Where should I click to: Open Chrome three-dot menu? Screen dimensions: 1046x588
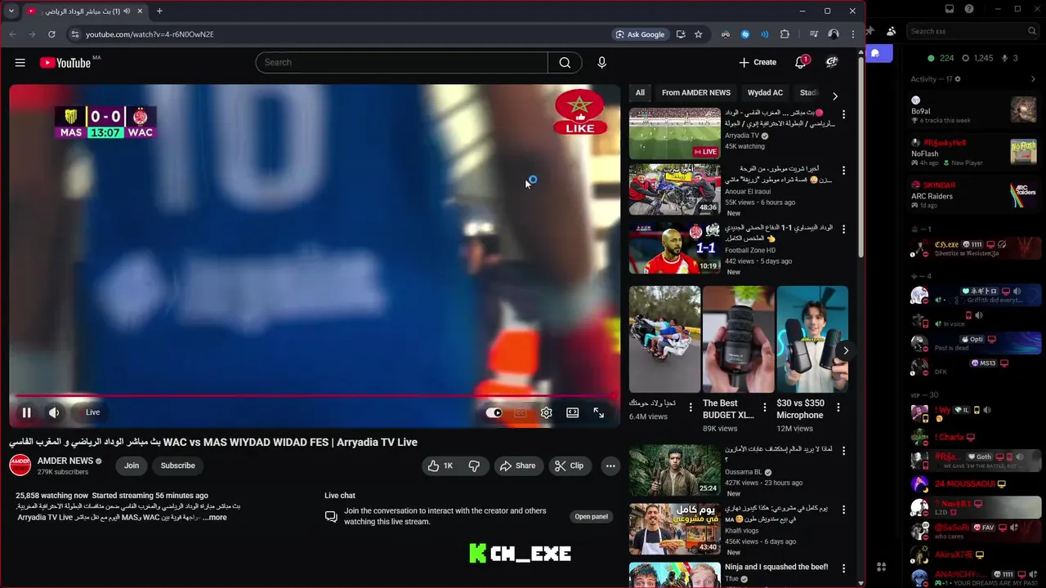pos(853,34)
